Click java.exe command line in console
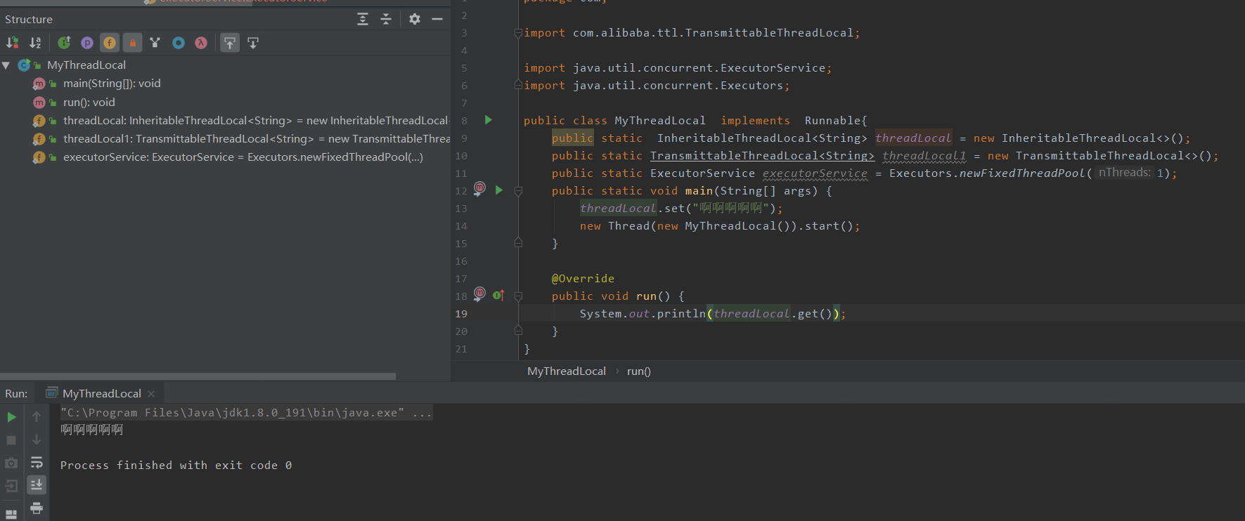 pos(246,413)
